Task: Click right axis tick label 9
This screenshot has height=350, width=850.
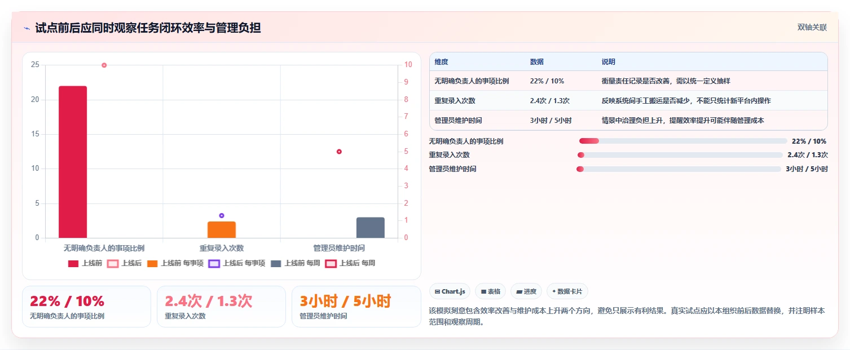Action: [407, 82]
